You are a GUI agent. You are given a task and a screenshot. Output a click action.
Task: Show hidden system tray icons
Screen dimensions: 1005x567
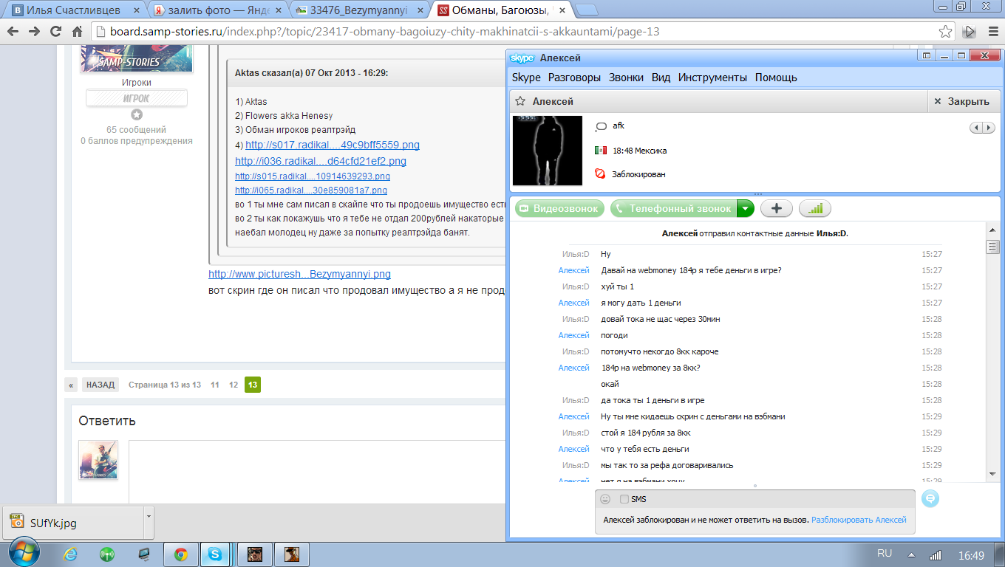coord(911,554)
